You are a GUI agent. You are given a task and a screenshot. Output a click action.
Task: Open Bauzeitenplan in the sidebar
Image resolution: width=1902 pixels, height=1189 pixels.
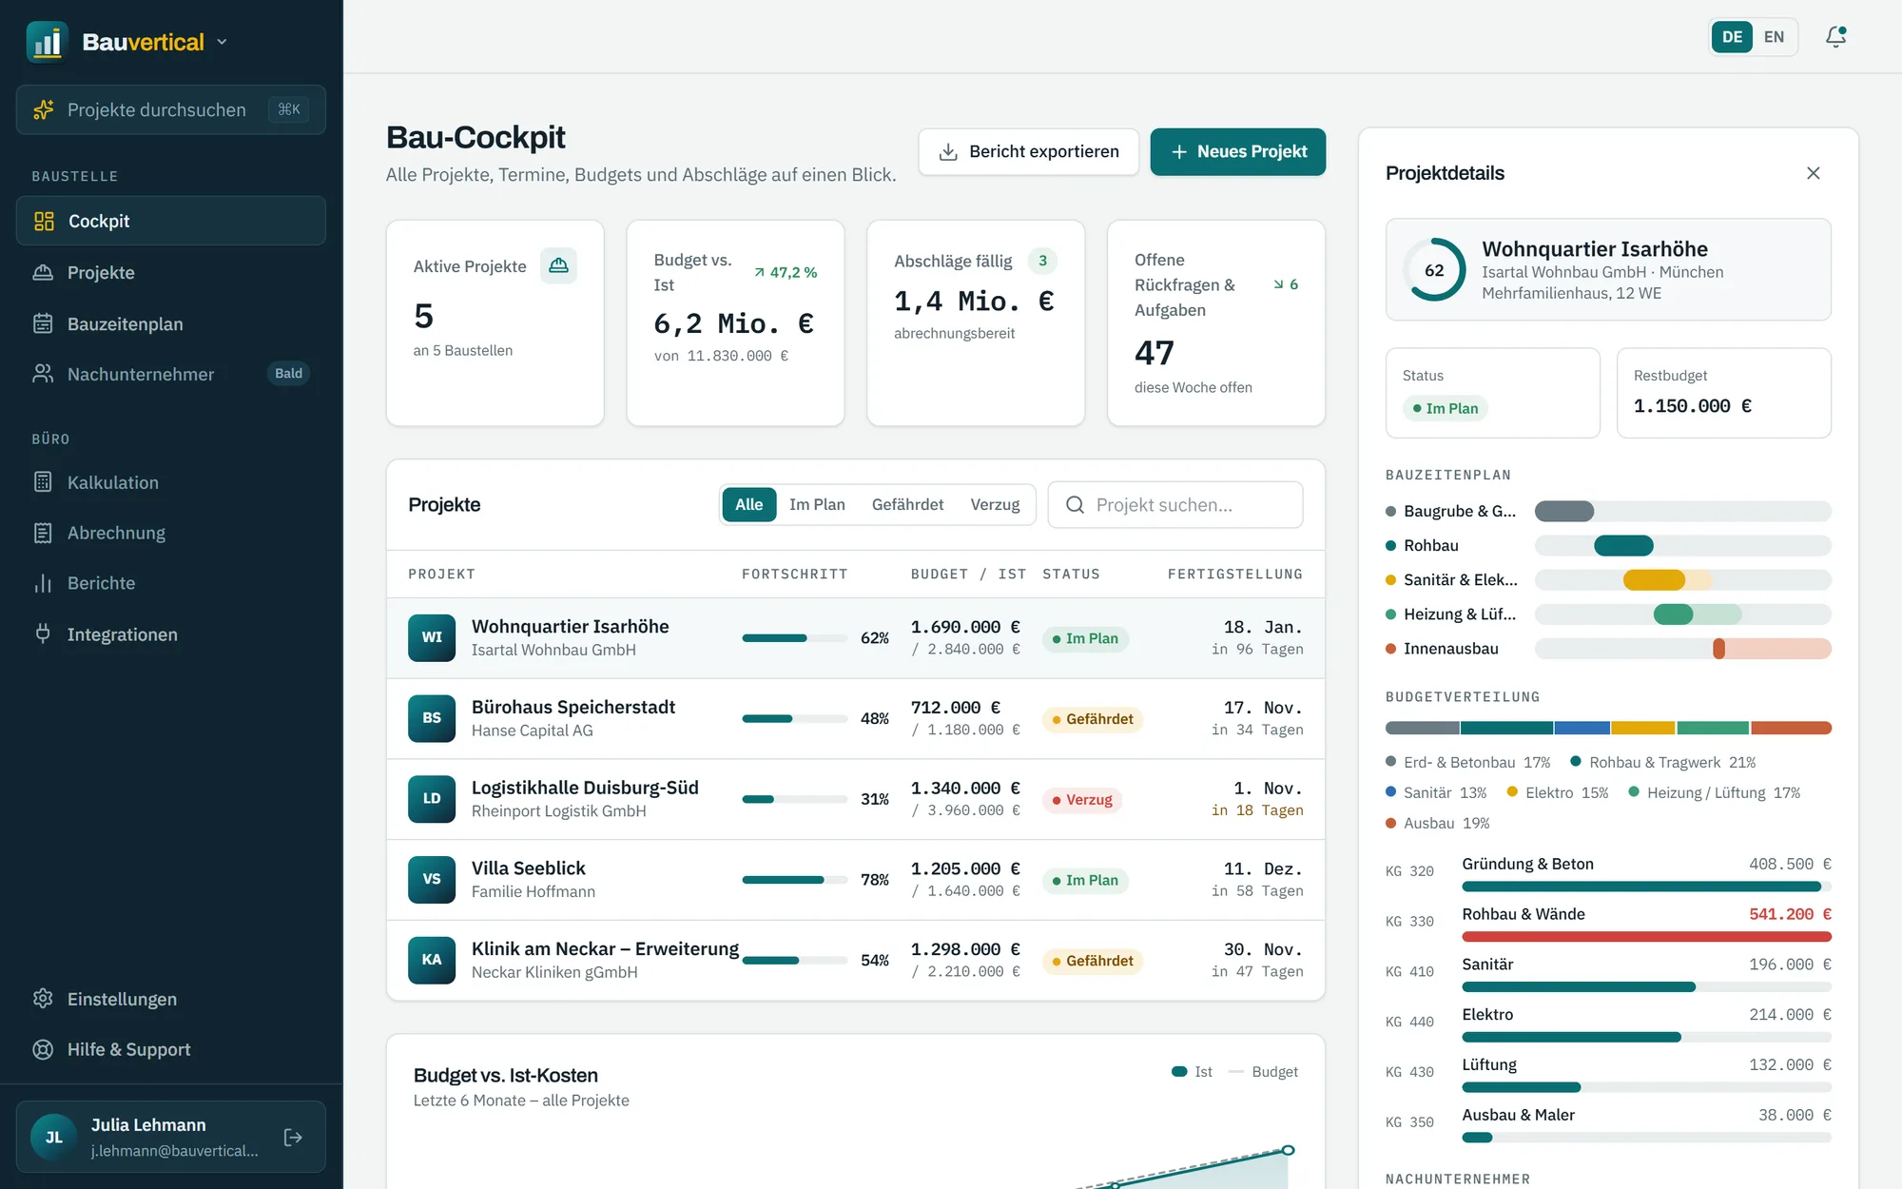pyautogui.click(x=171, y=323)
